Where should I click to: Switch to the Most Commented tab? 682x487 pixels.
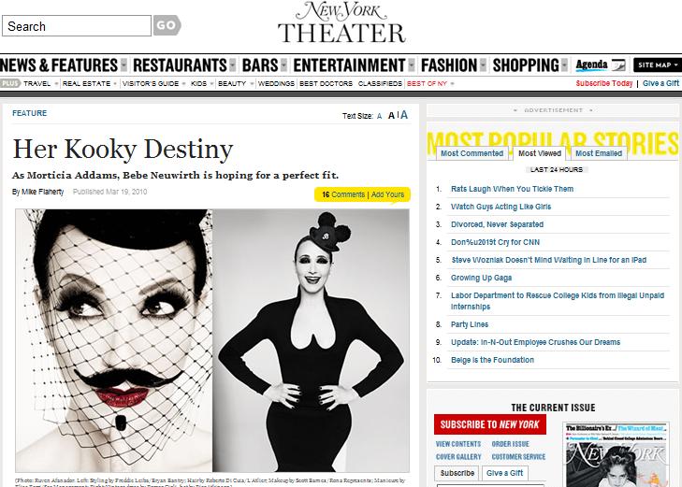pos(472,153)
